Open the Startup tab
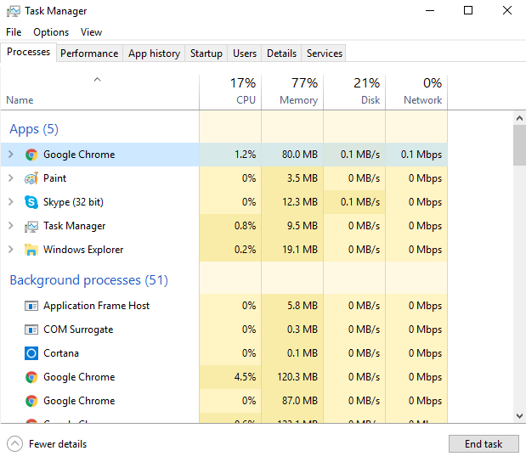The height and width of the screenshot is (462, 526). [206, 54]
